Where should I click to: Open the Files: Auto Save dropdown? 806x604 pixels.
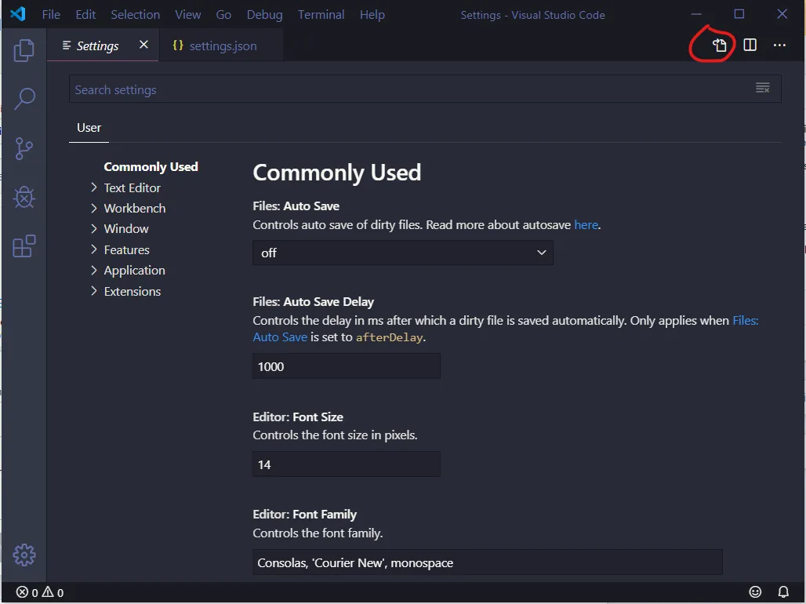click(x=403, y=253)
